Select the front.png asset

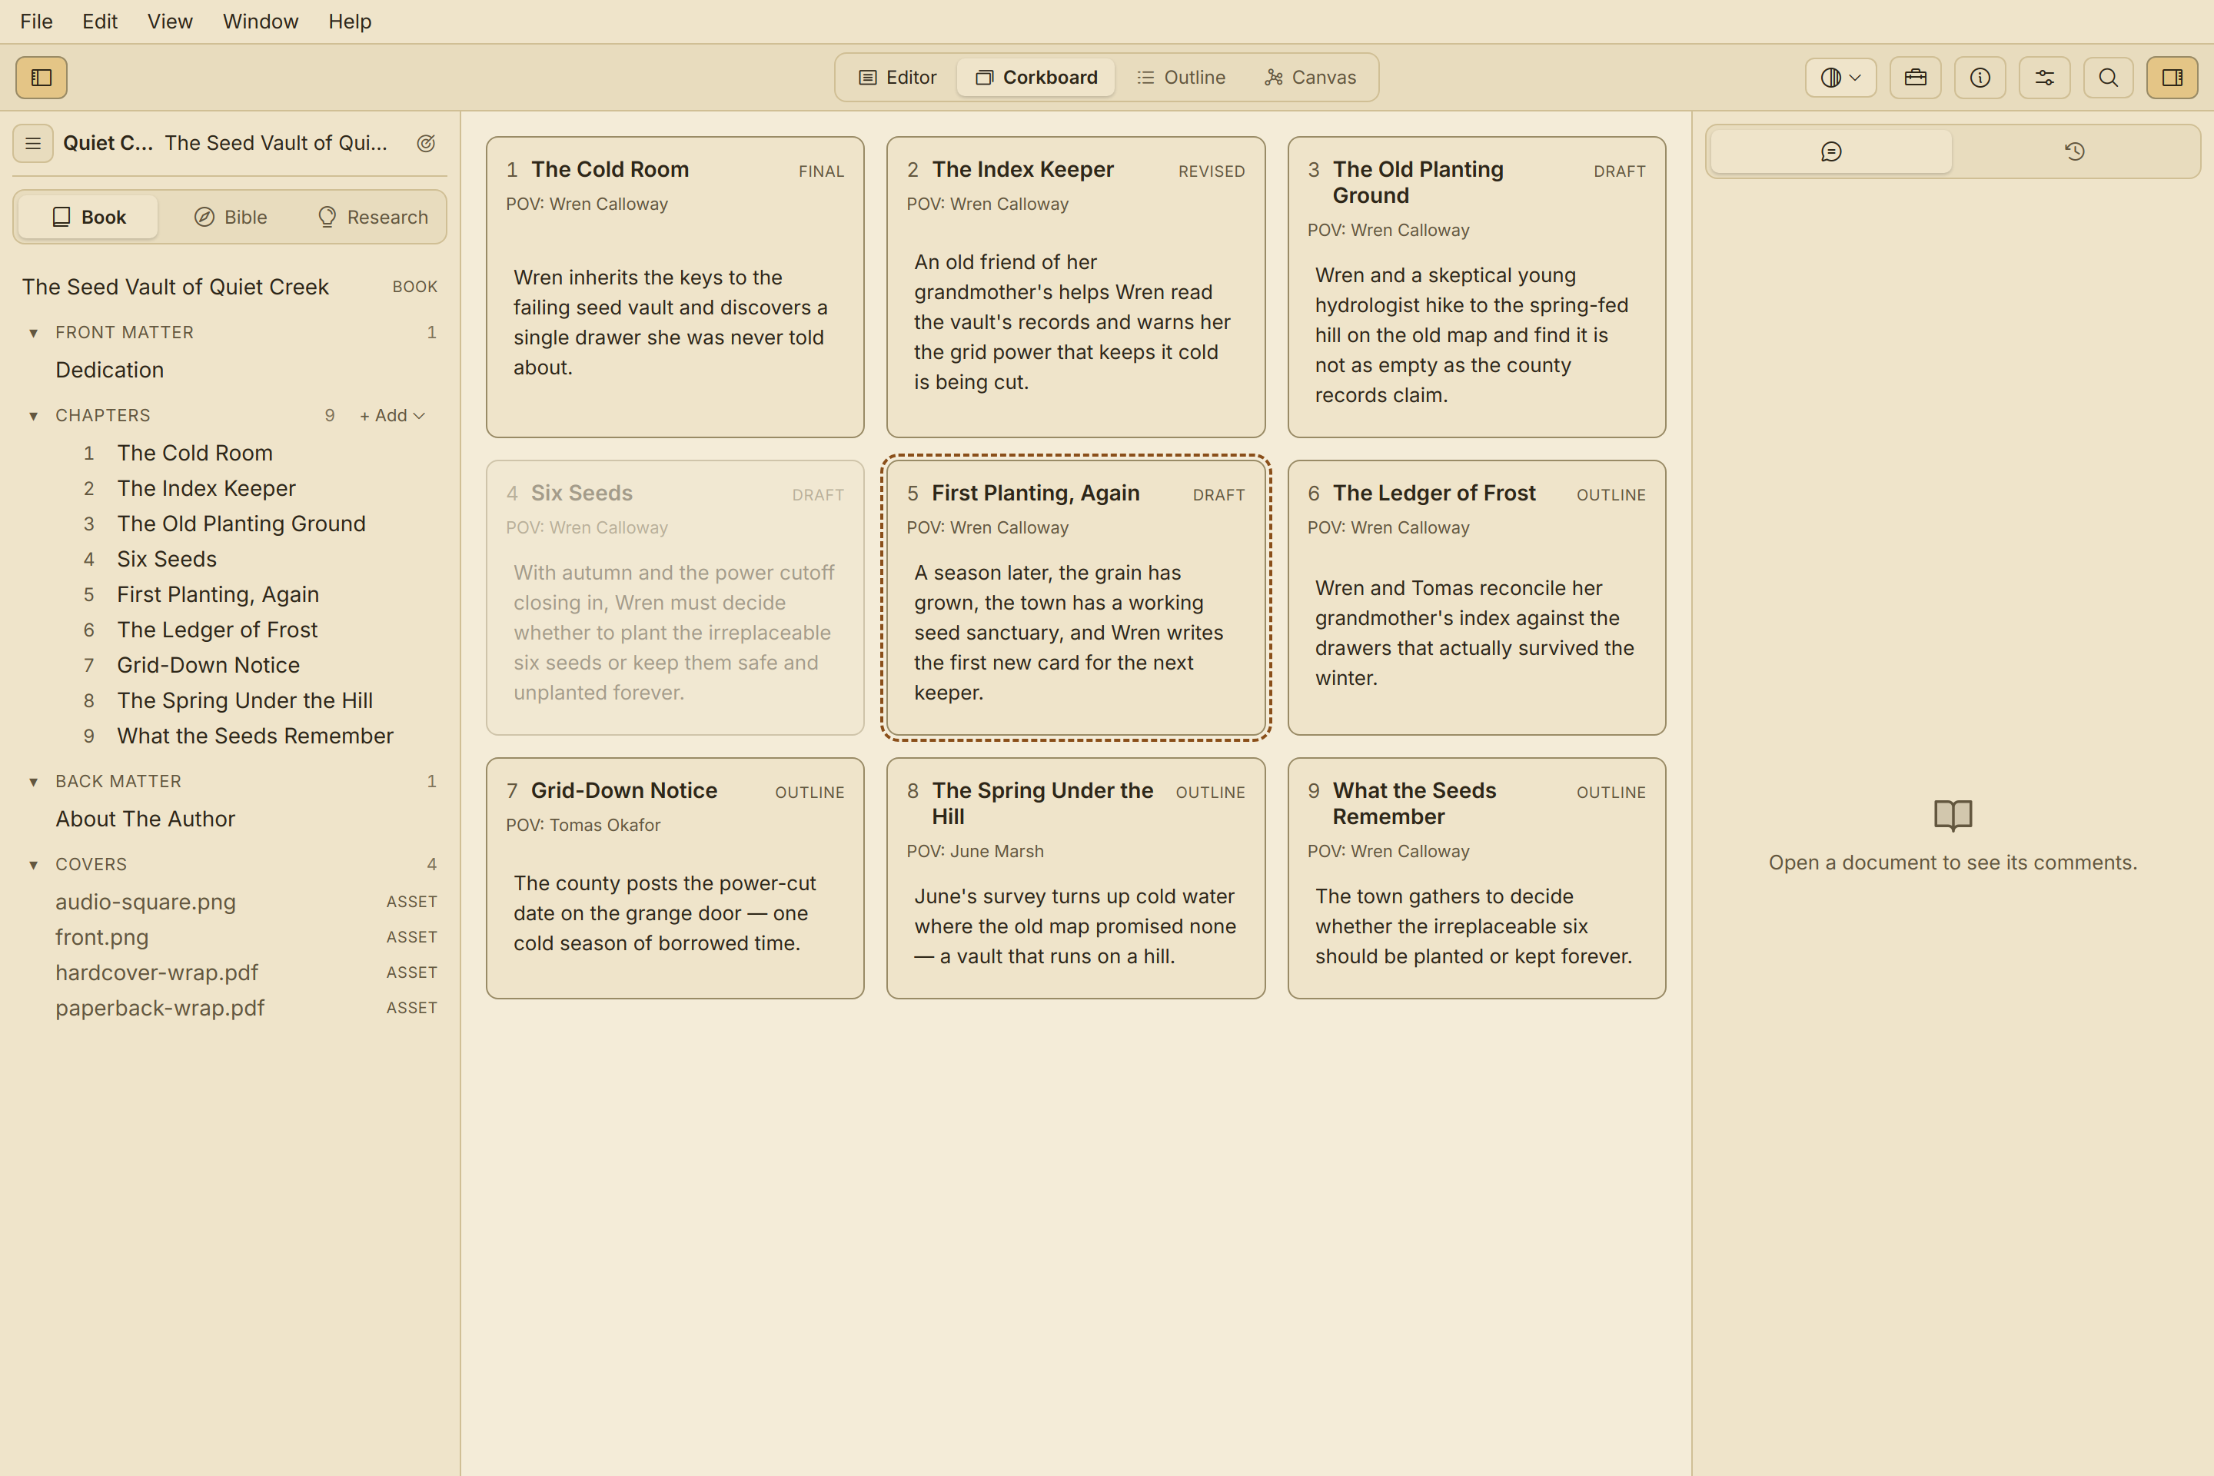230,938
